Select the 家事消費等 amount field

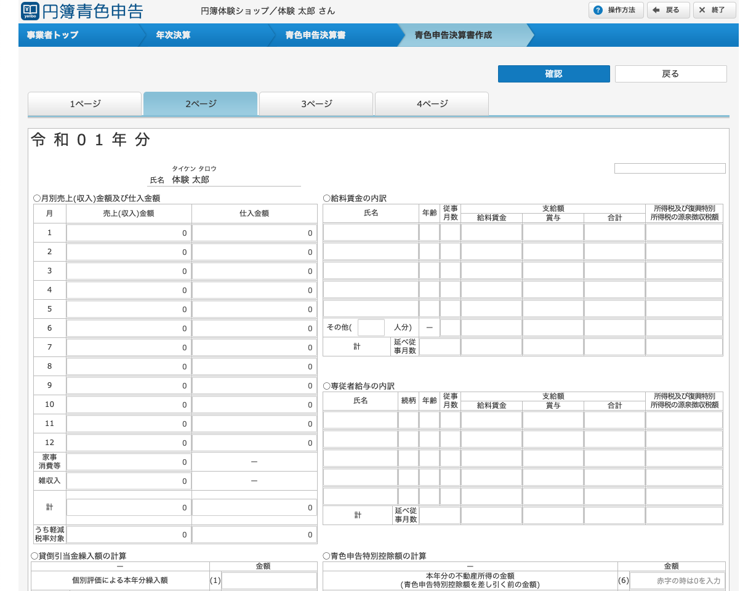[129, 462]
